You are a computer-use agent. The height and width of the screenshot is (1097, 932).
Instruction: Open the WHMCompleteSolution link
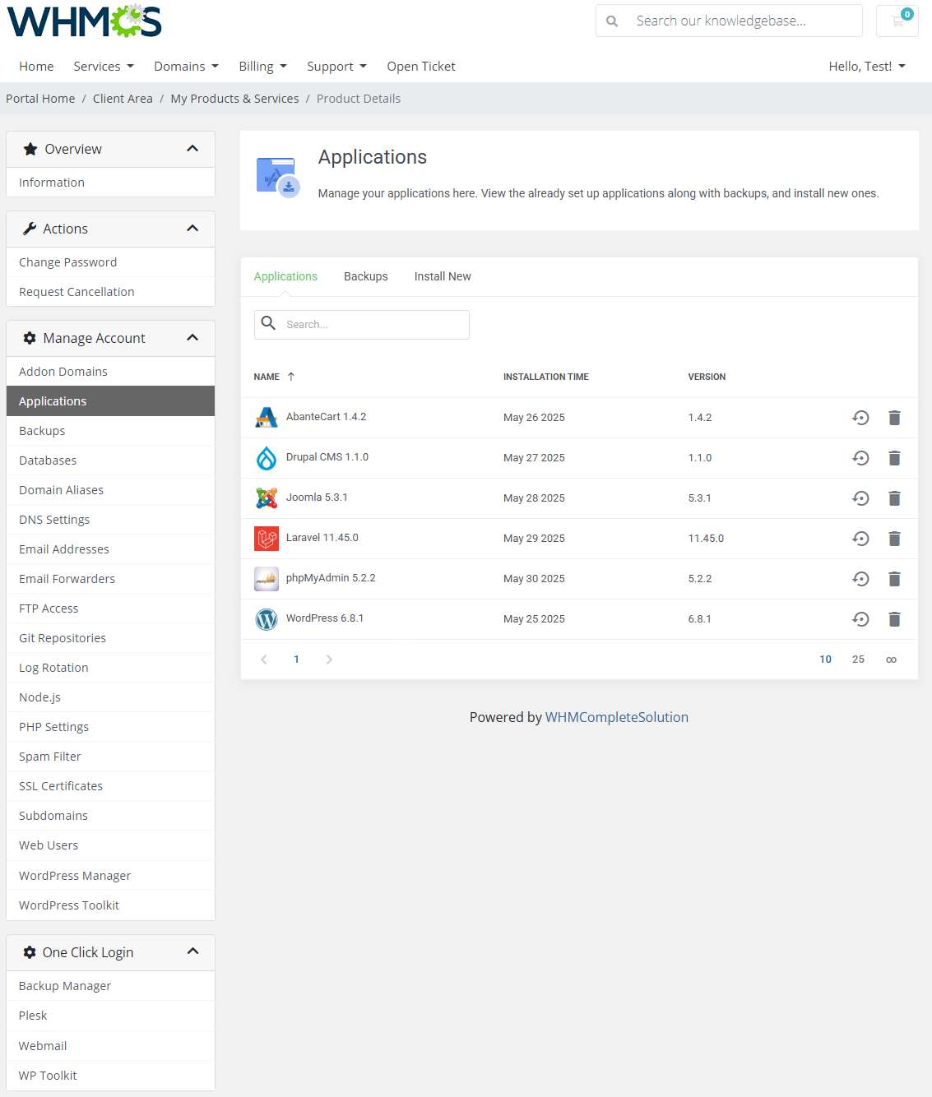617,717
